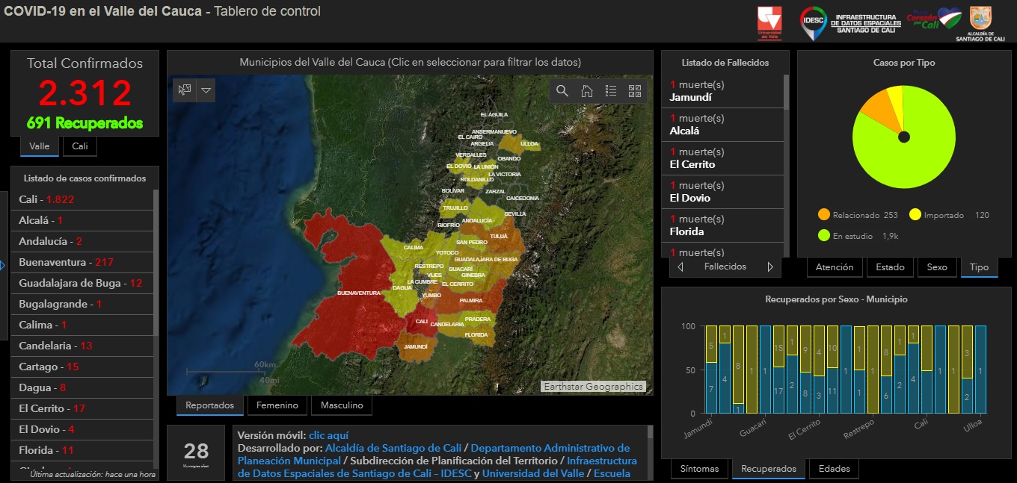Open the Síntomas tab
The height and width of the screenshot is (483, 1017).
point(699,469)
